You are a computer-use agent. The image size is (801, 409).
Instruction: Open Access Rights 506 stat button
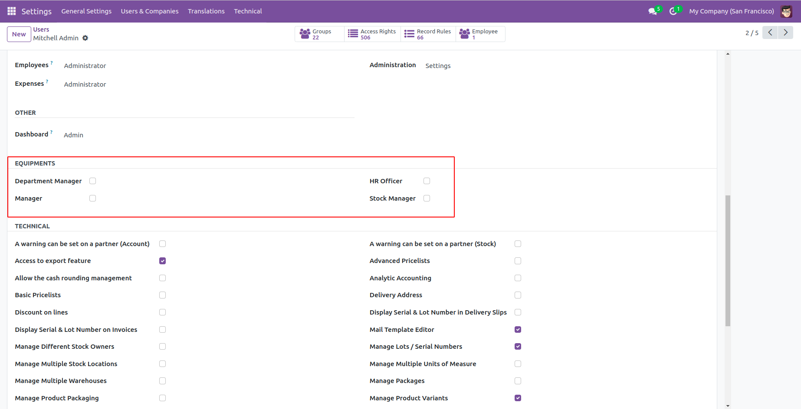[372, 34]
